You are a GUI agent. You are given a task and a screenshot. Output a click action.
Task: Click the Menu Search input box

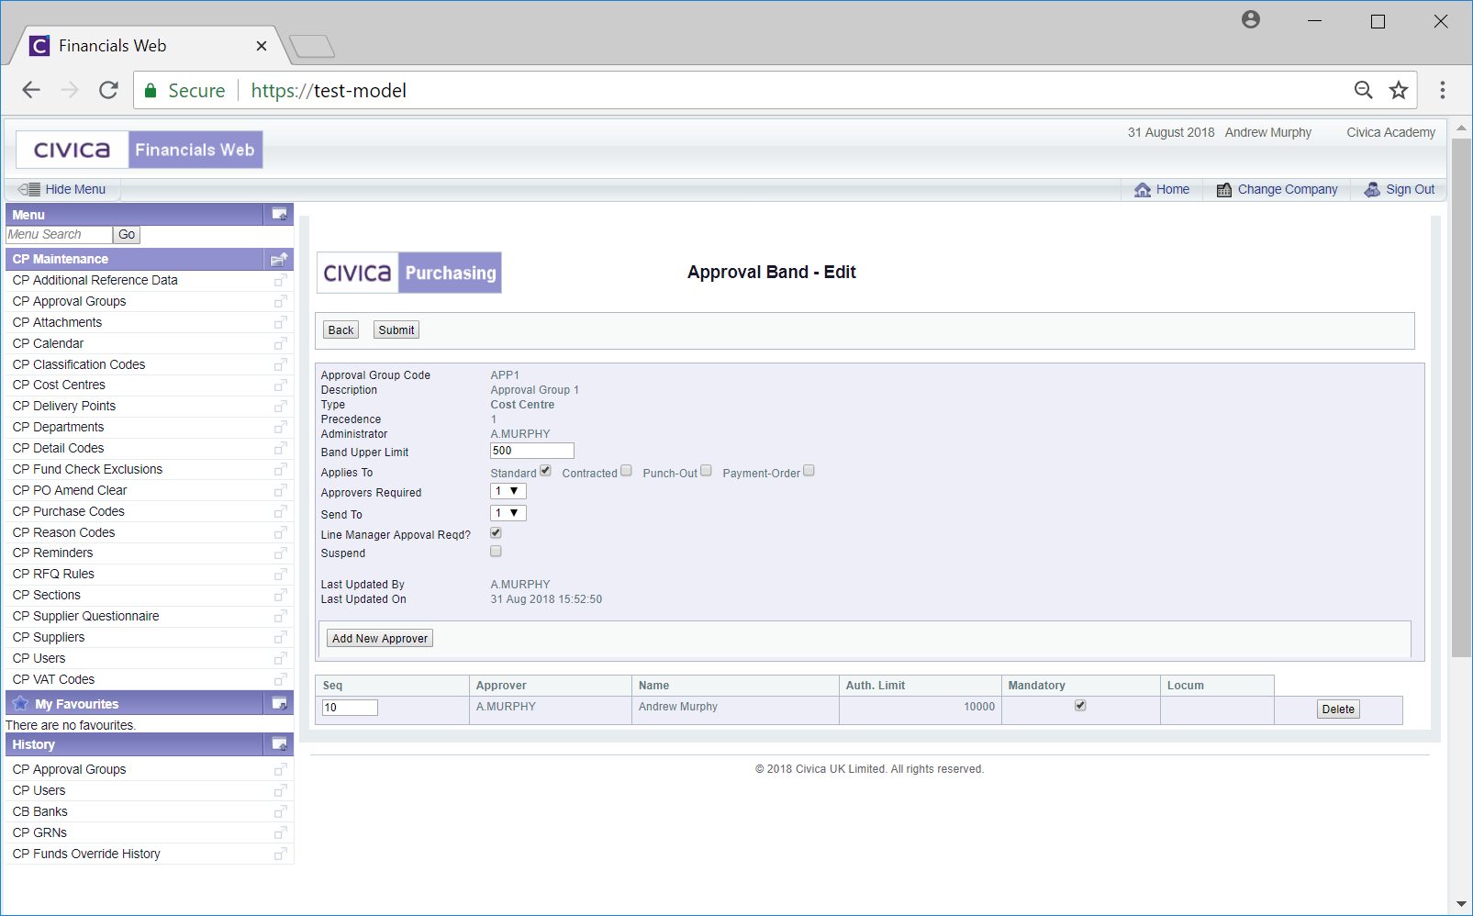(59, 235)
